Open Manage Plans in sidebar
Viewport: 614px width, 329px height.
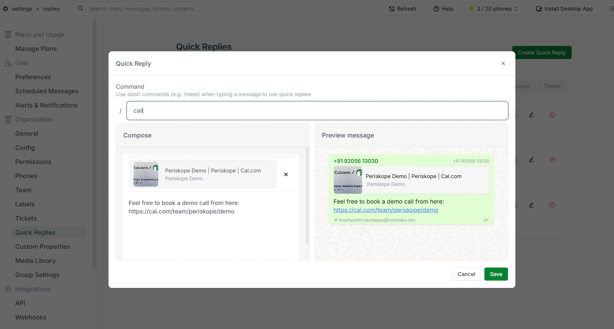pyautogui.click(x=36, y=49)
